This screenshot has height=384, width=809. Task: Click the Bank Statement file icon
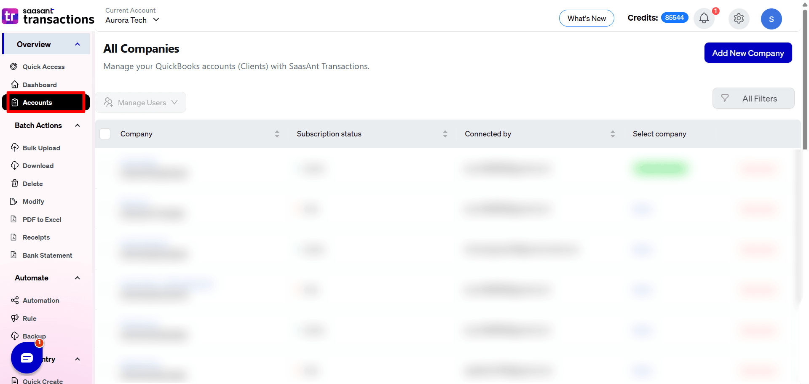pyautogui.click(x=14, y=255)
